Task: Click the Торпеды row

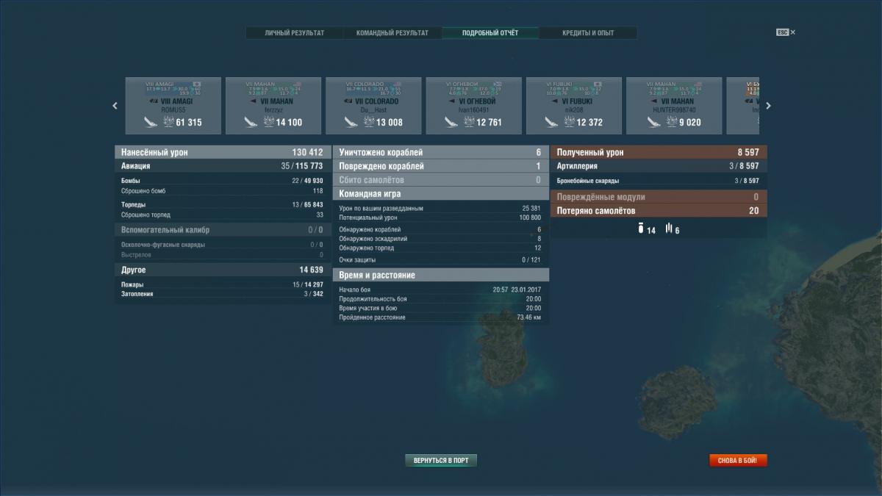Action: (x=222, y=204)
